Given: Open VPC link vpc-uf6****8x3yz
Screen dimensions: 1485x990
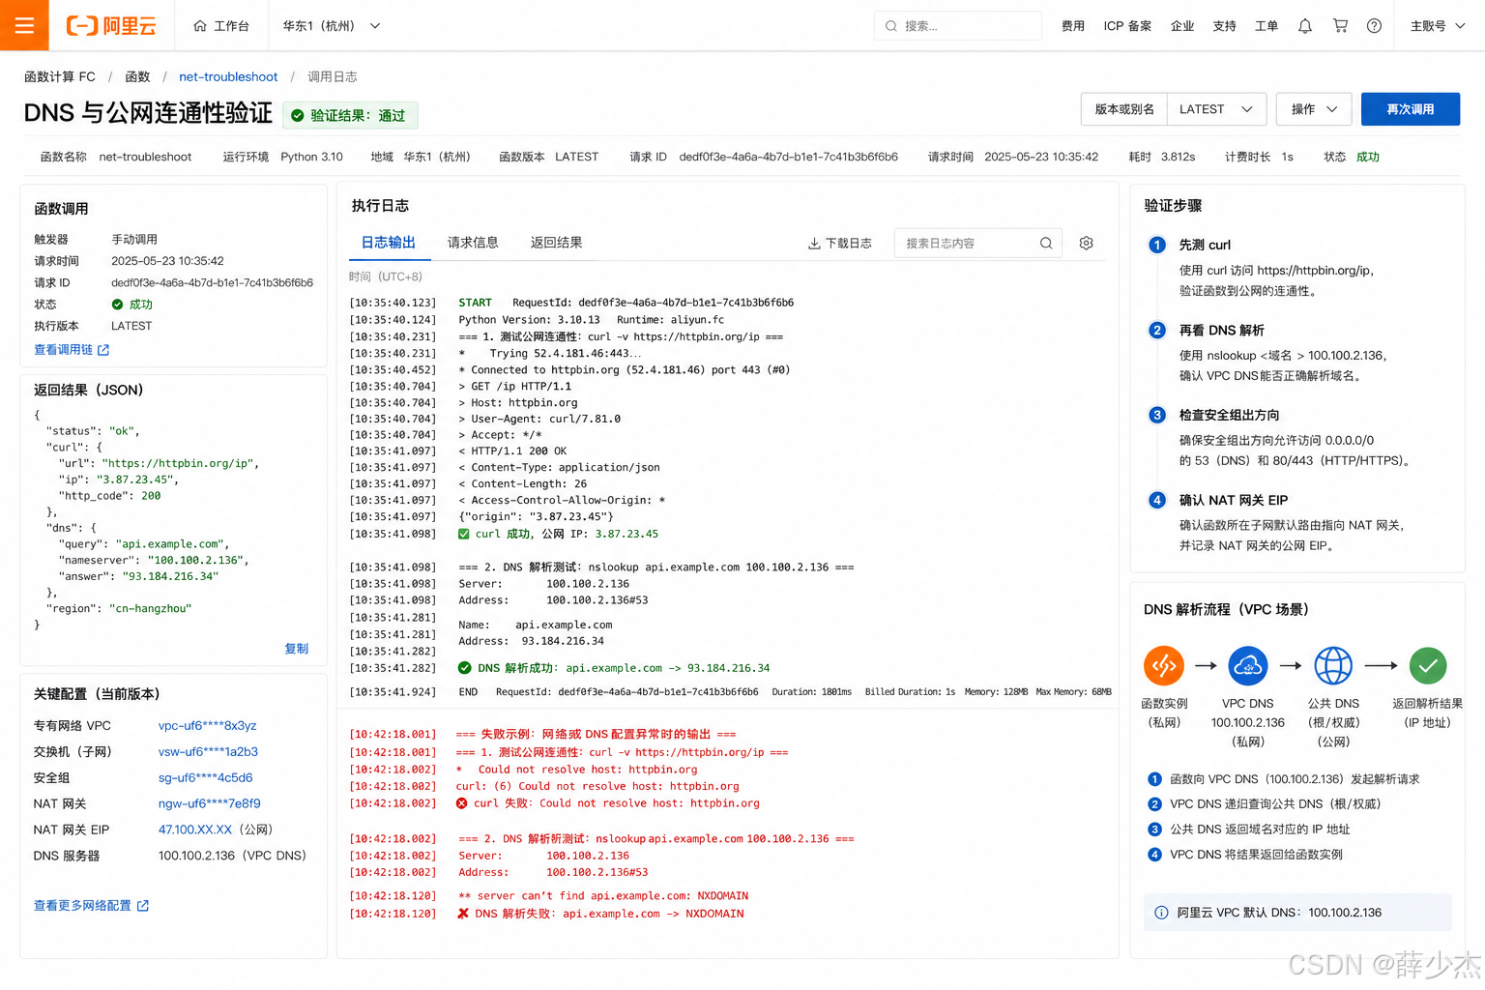Looking at the screenshot, I should click(208, 725).
